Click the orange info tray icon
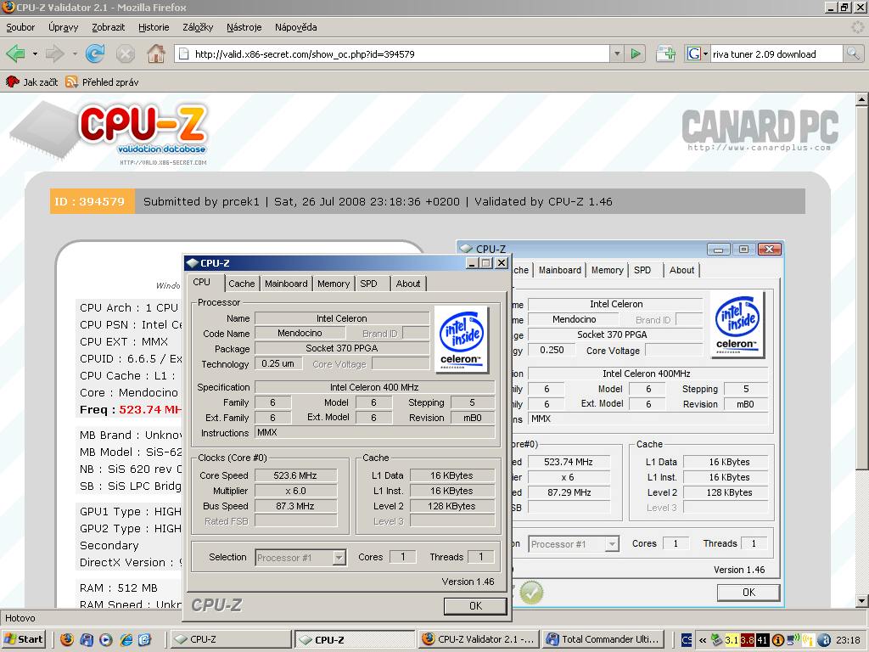The width and height of the screenshot is (869, 652). pos(777,640)
